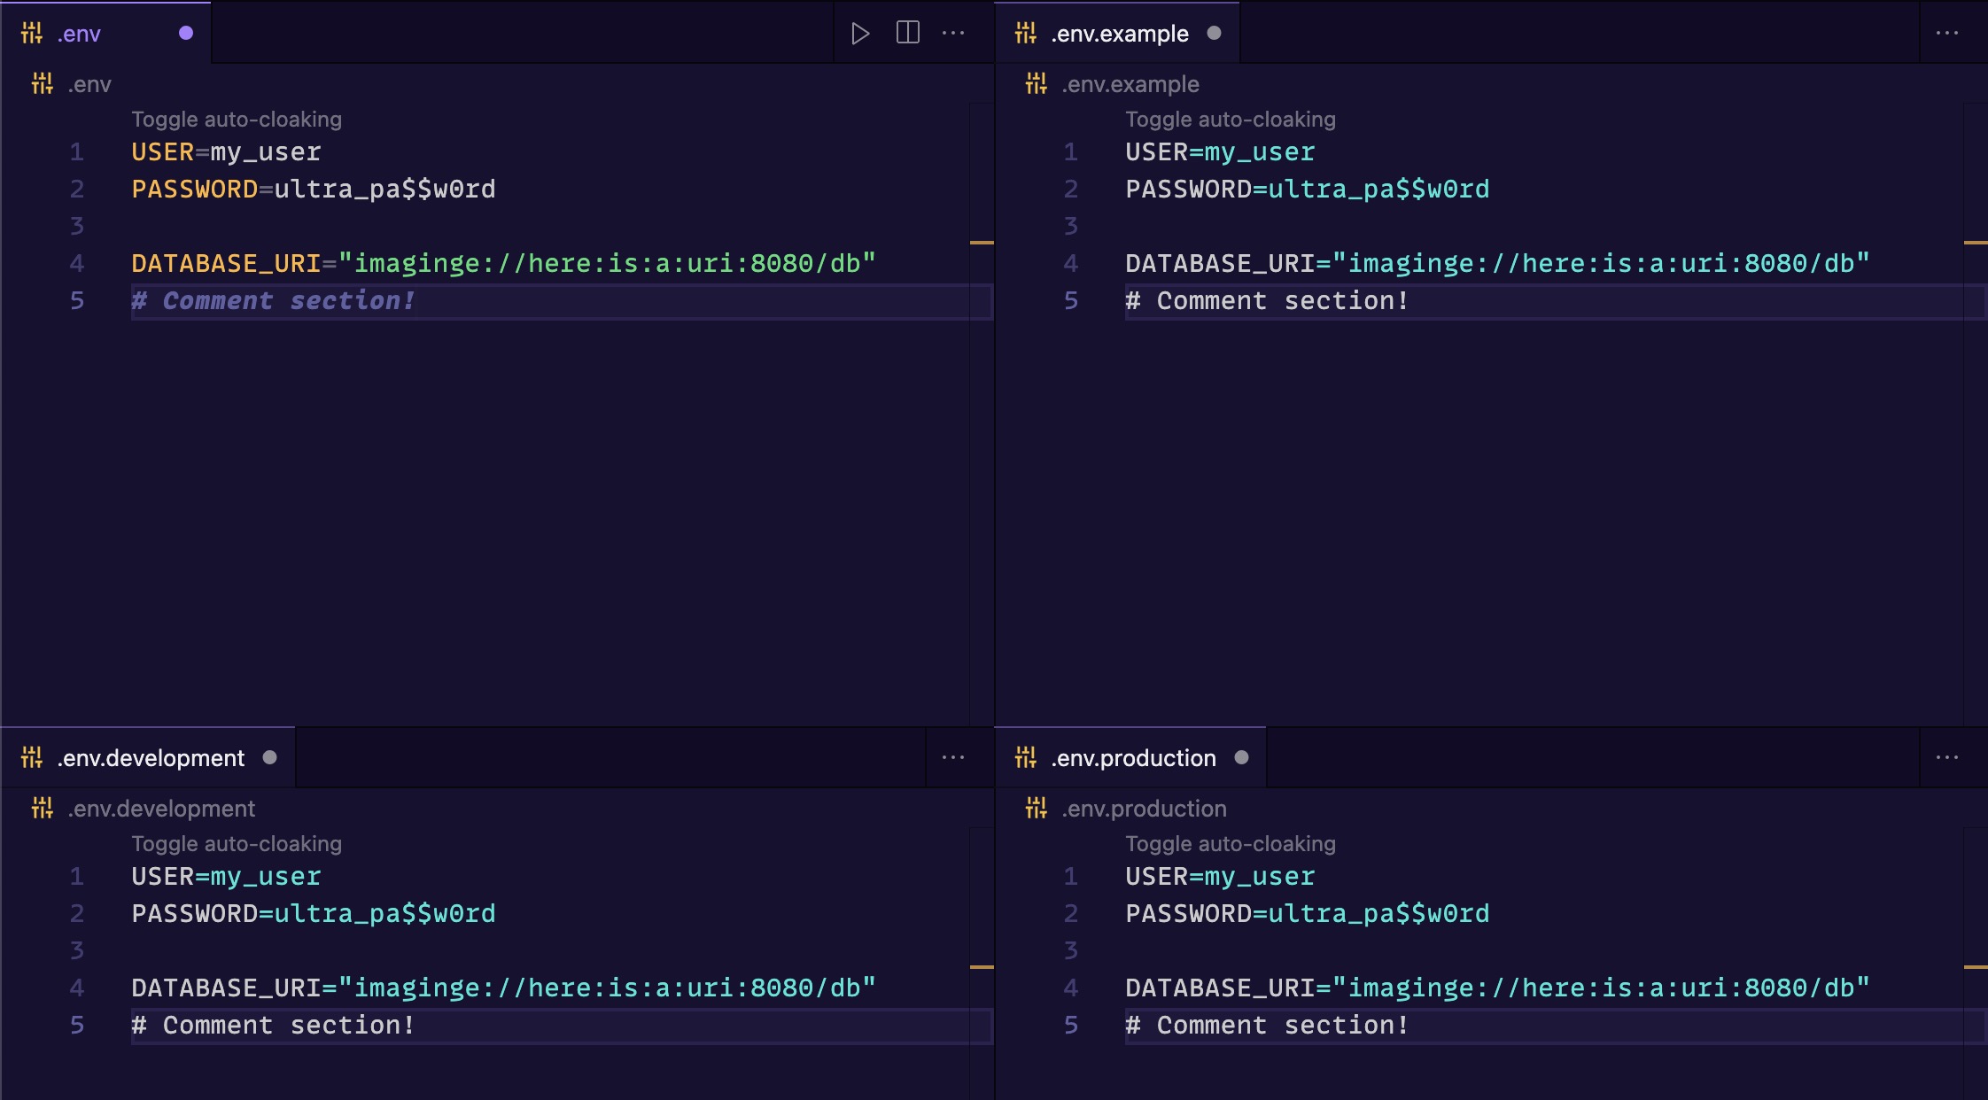Toggle auto-cloaking in .env.development editor
The width and height of the screenshot is (1988, 1100).
click(237, 844)
